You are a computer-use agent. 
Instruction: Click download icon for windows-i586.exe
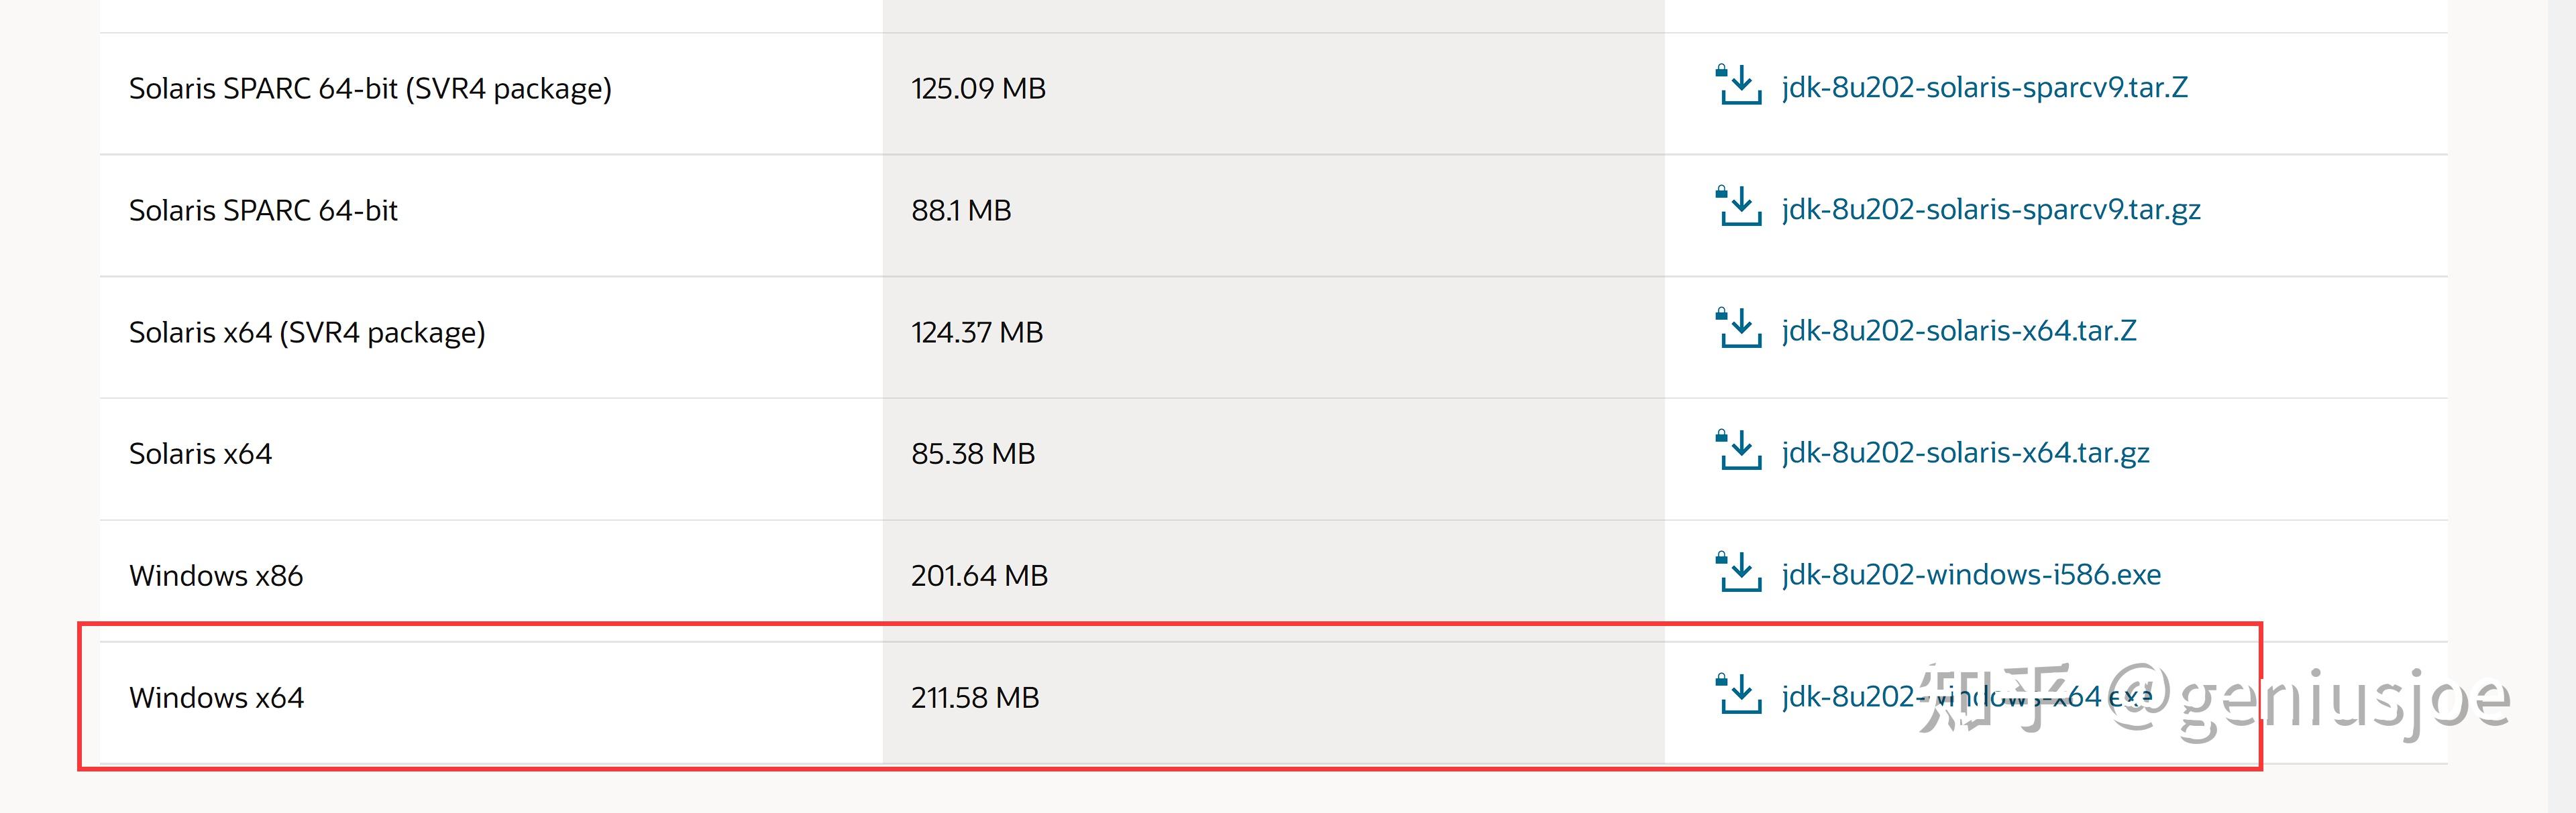pos(1738,573)
